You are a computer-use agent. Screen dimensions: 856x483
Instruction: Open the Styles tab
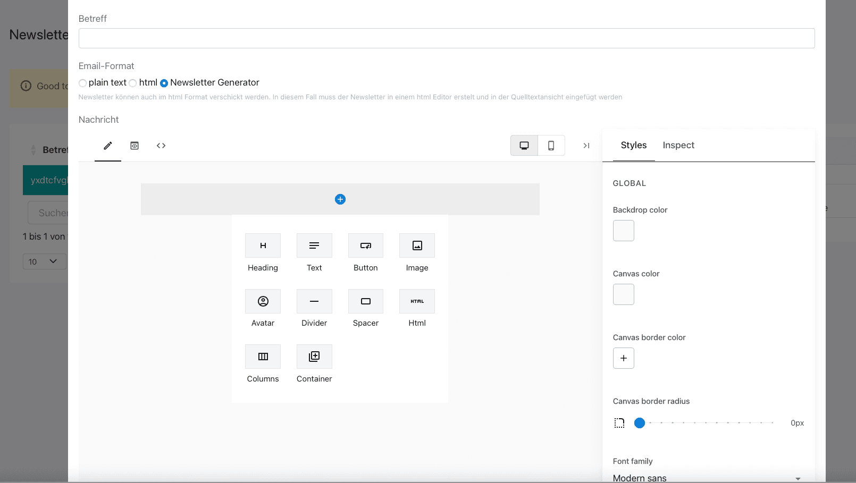[634, 145]
